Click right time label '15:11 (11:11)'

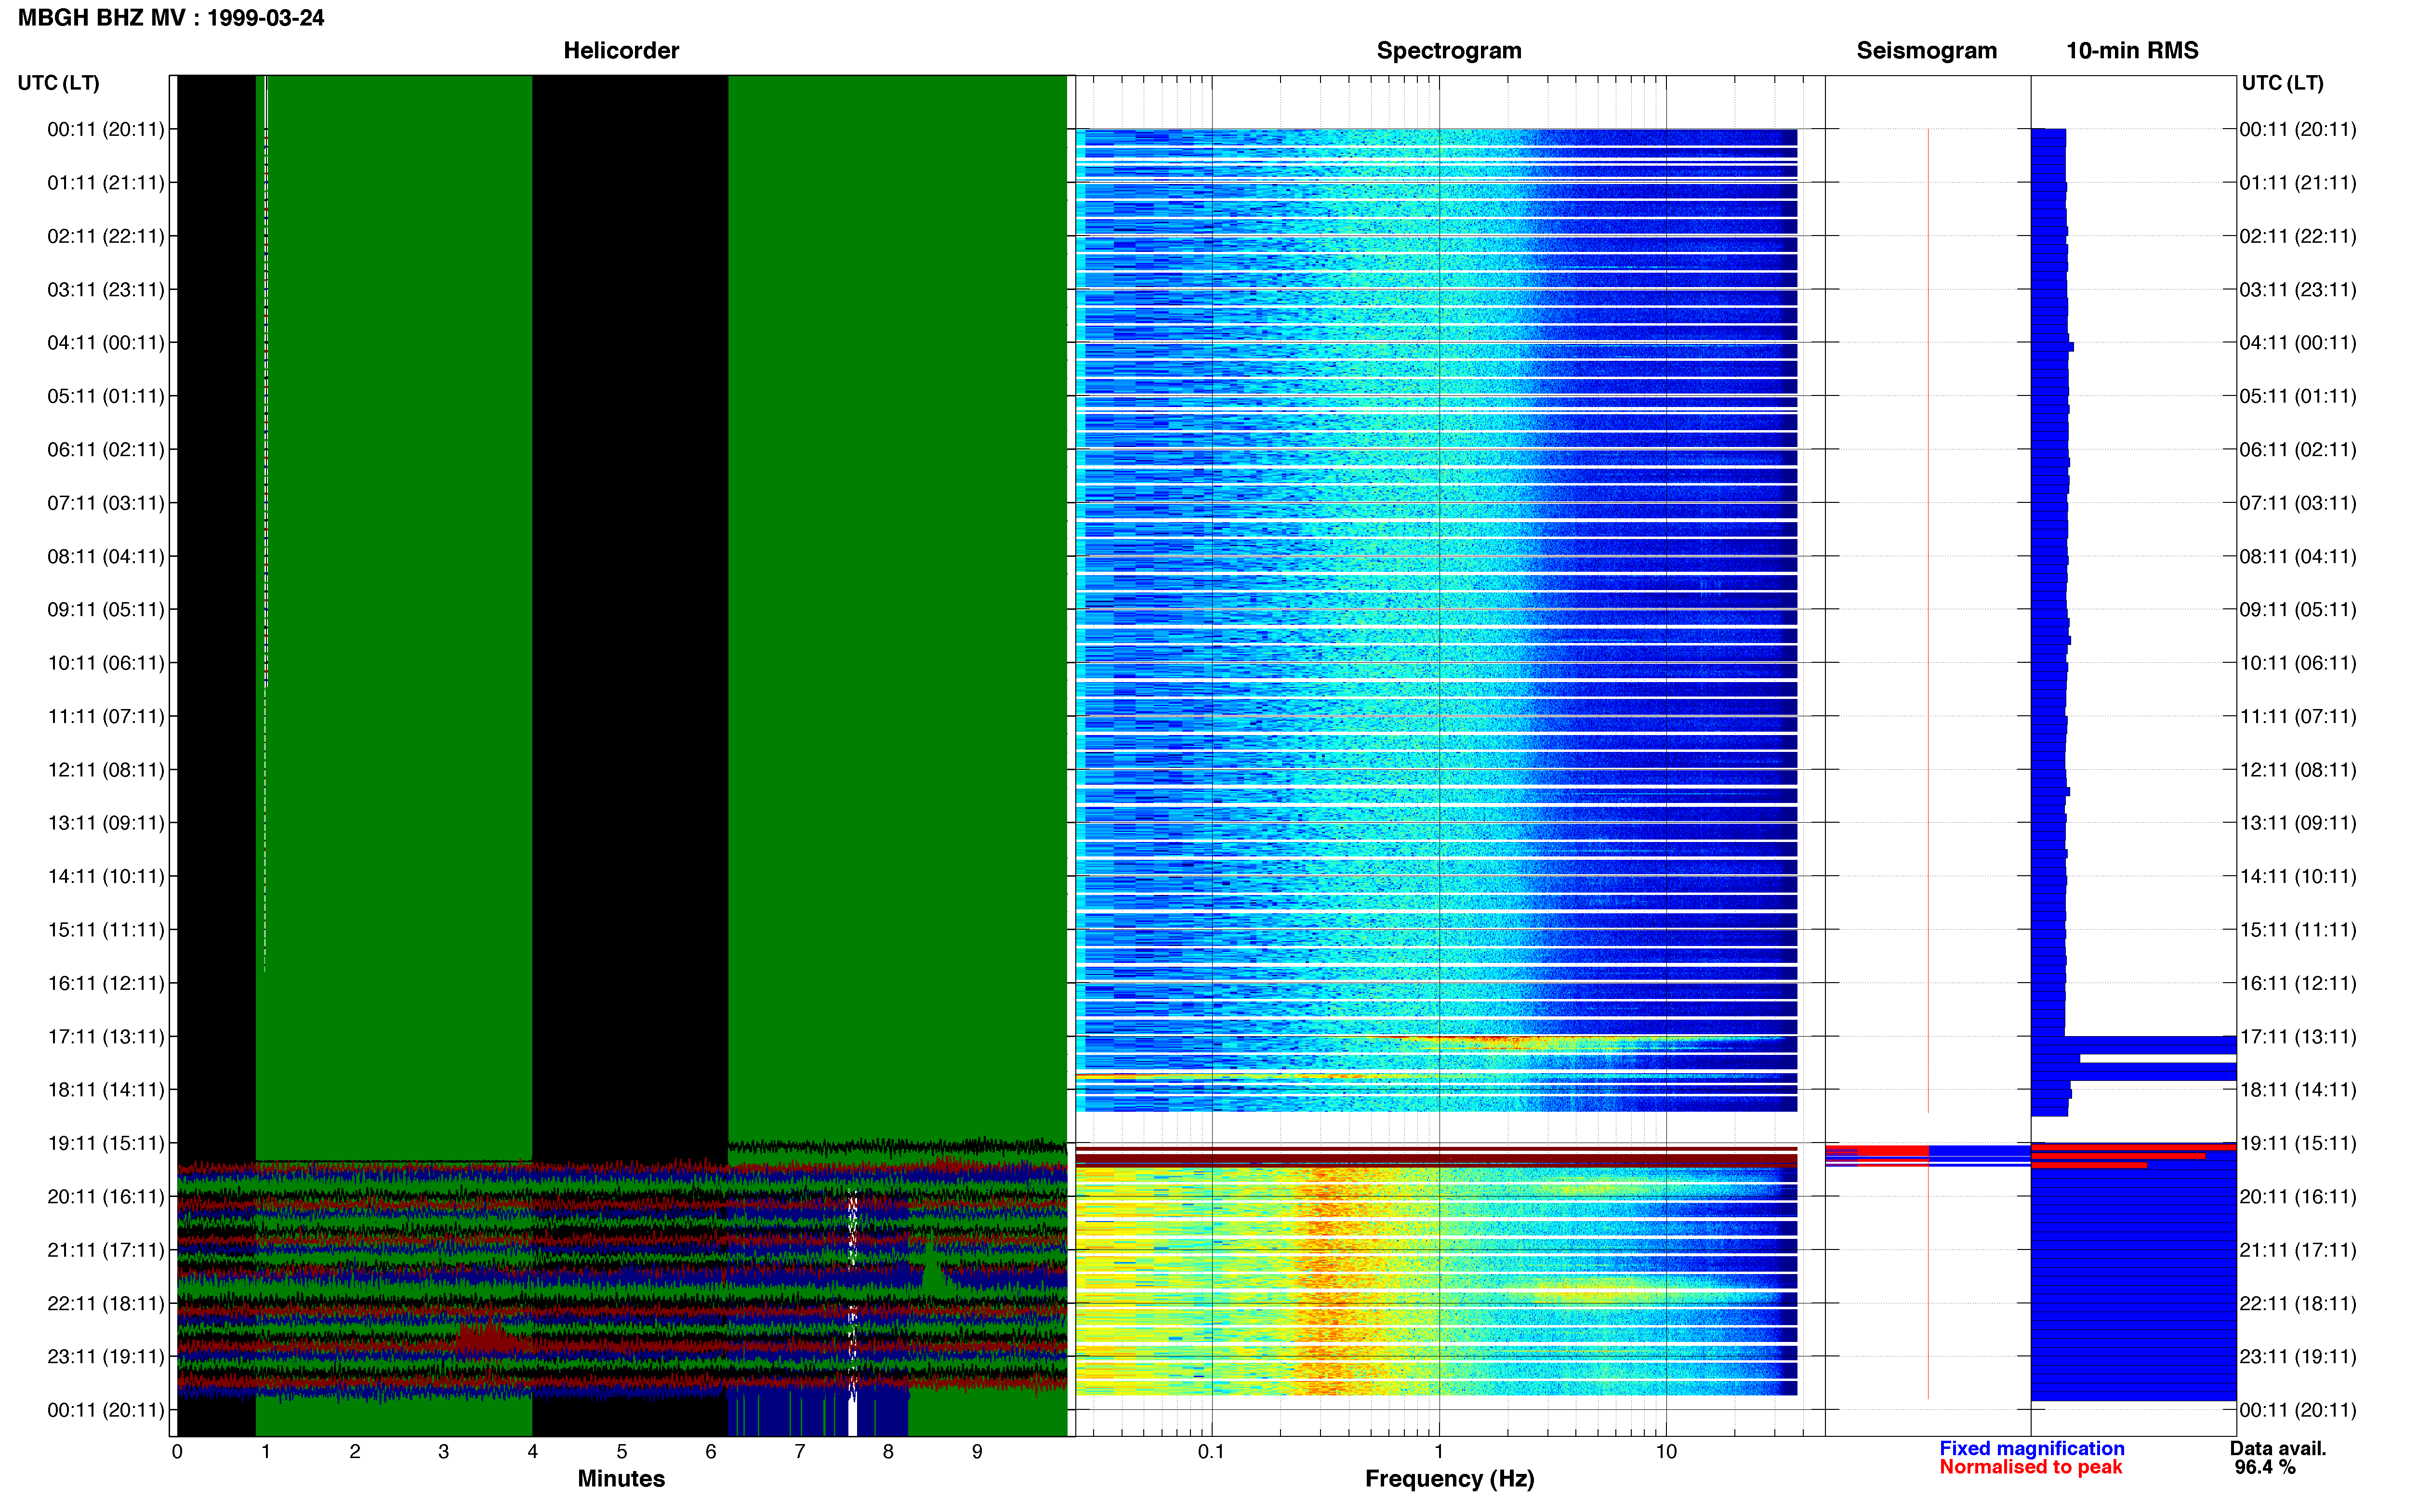(2298, 930)
